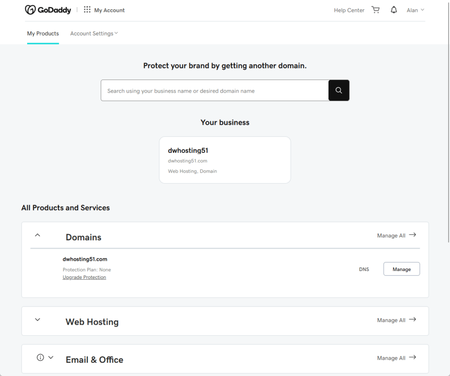The image size is (450, 376).
Task: Click the domain search magnifier button
Action: point(339,90)
